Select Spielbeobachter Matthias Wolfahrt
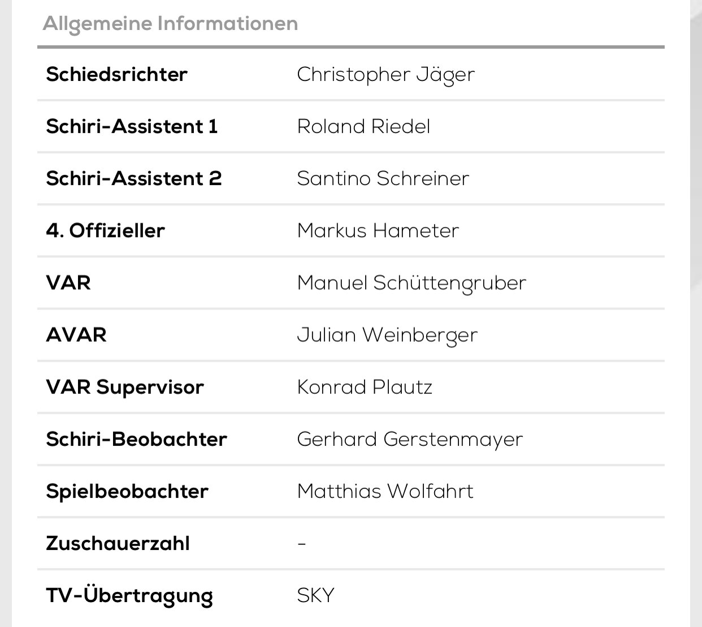 385,491
